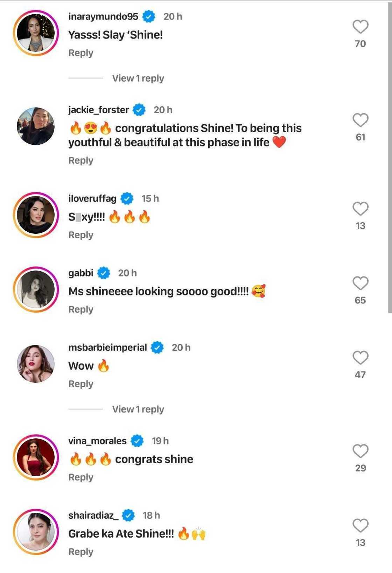Click the comments scrollbar on the right
392x573 pixels.
(390, 158)
